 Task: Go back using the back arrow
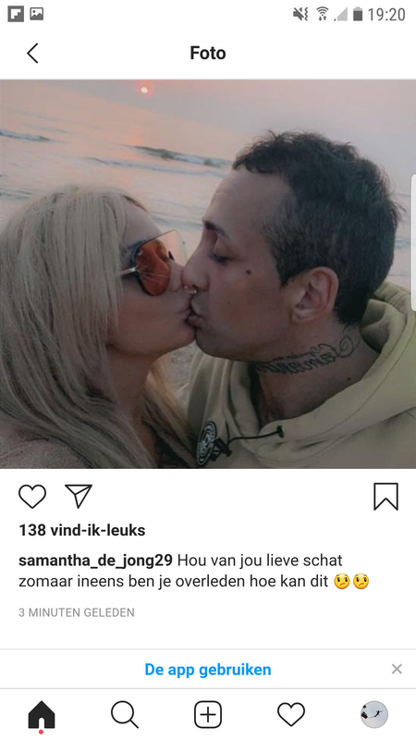click(32, 53)
